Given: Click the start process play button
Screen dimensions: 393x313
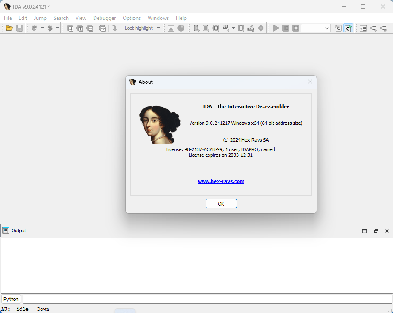Looking at the screenshot, I should coord(276,28).
